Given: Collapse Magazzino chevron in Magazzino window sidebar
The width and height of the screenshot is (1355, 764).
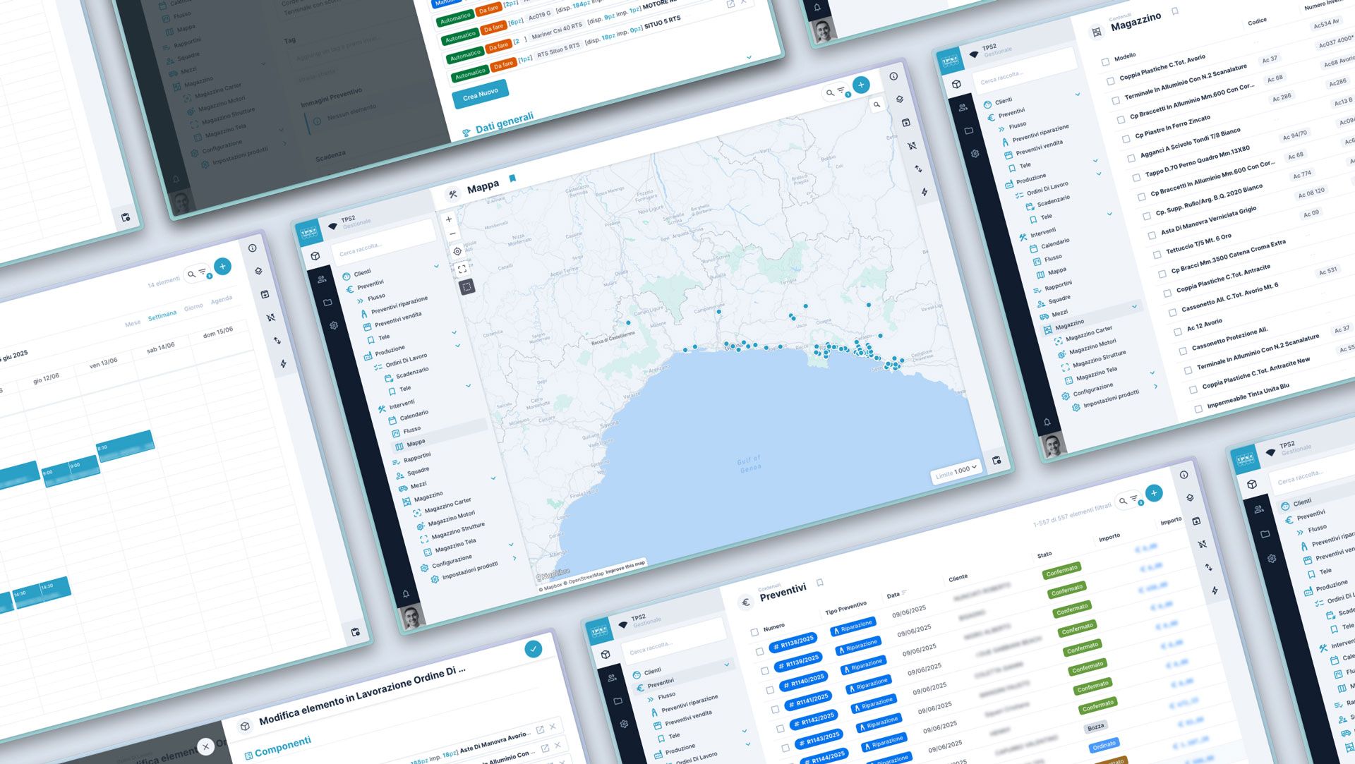Looking at the screenshot, I should click(x=1134, y=306).
